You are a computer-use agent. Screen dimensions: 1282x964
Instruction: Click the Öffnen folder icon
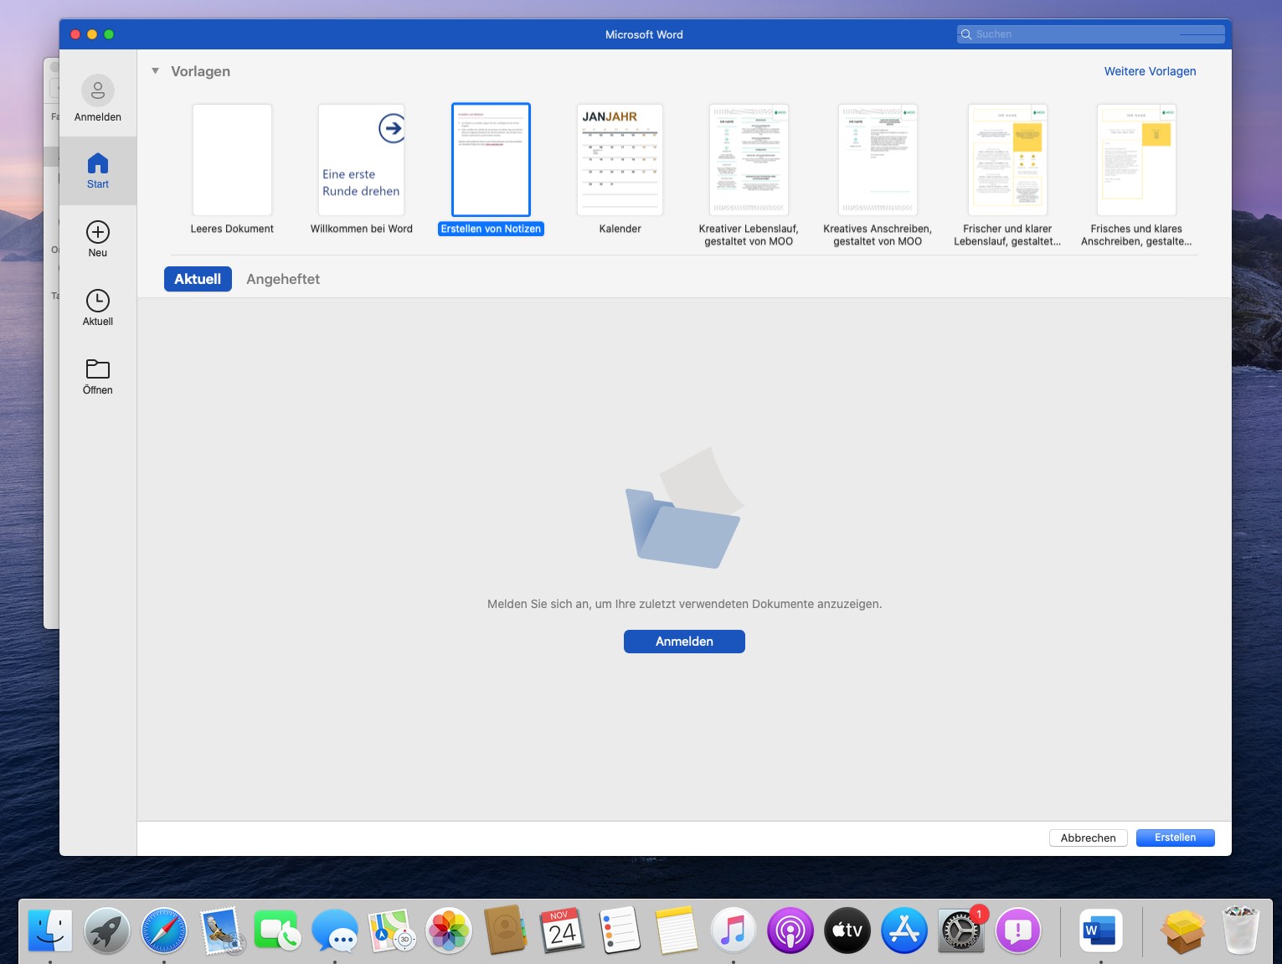click(x=98, y=369)
